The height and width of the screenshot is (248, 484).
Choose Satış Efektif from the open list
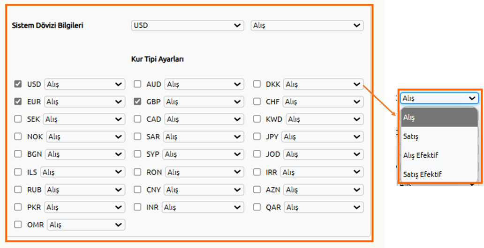[x=439, y=174]
